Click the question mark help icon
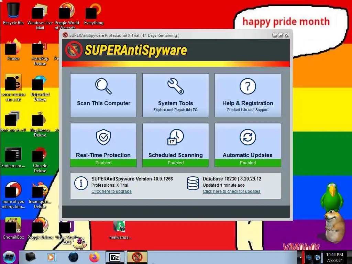 (247, 86)
